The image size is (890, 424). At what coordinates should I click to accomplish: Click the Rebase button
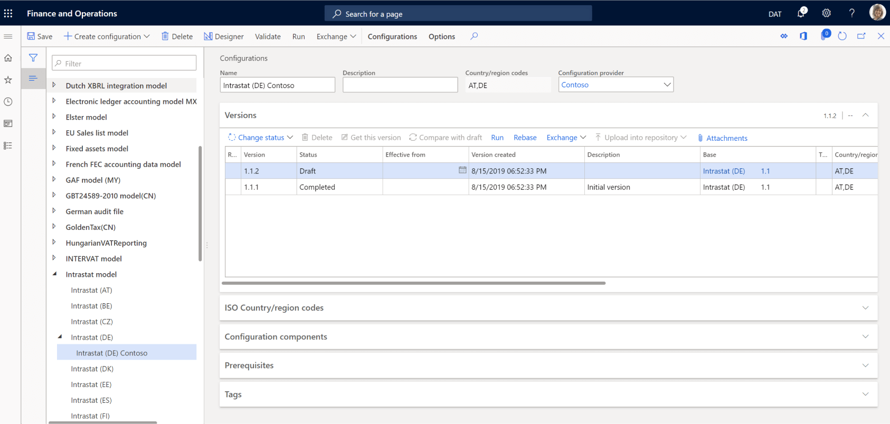[525, 138]
